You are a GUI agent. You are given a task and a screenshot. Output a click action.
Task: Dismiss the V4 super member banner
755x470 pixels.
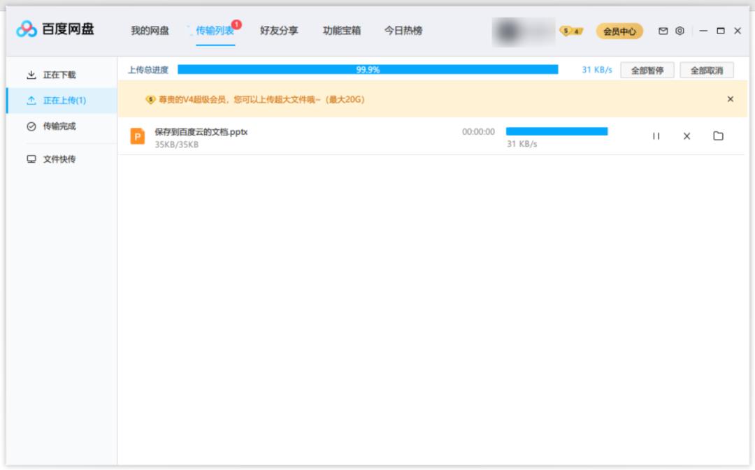click(x=729, y=99)
